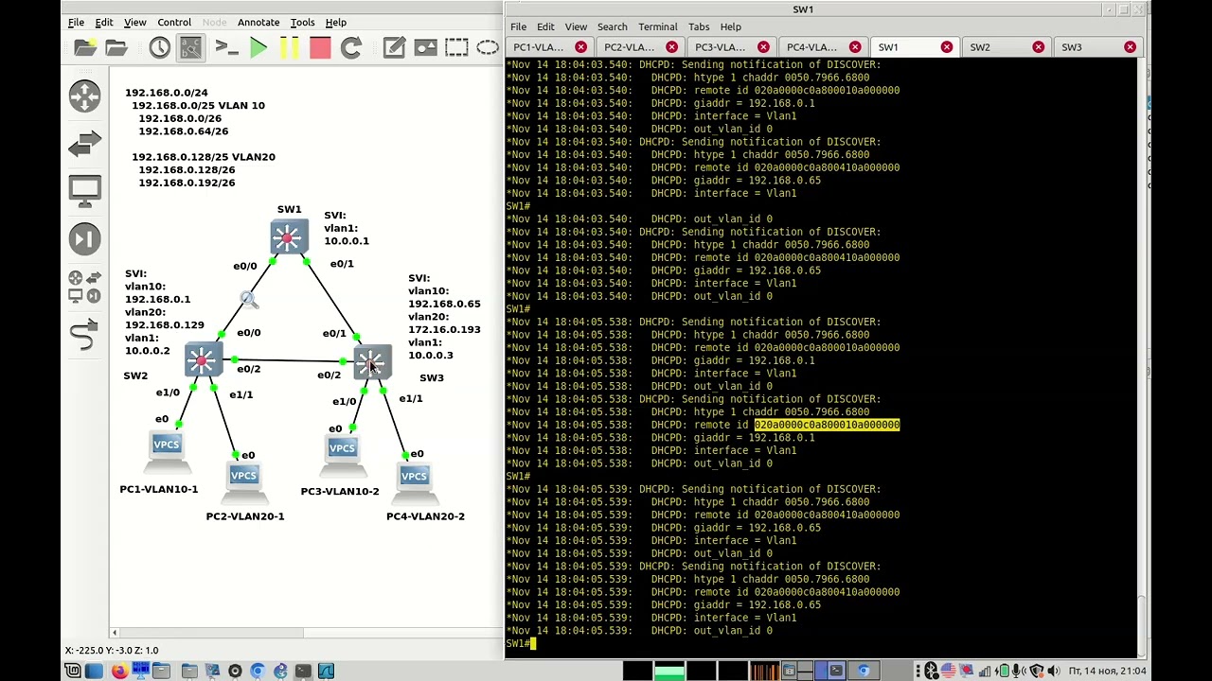Open GNS3 Edit menu

coord(104,22)
